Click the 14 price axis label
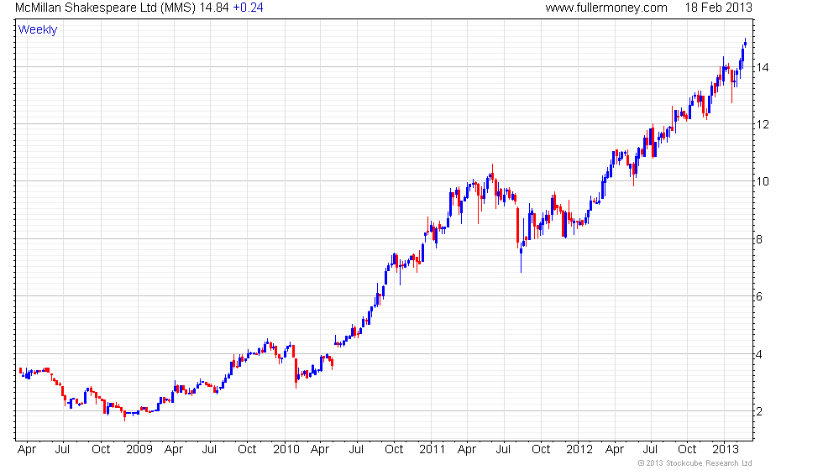823x470 pixels. coord(763,68)
